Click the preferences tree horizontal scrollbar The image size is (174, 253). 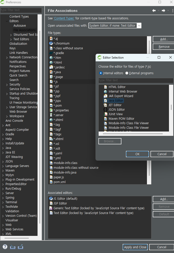pos(17,238)
